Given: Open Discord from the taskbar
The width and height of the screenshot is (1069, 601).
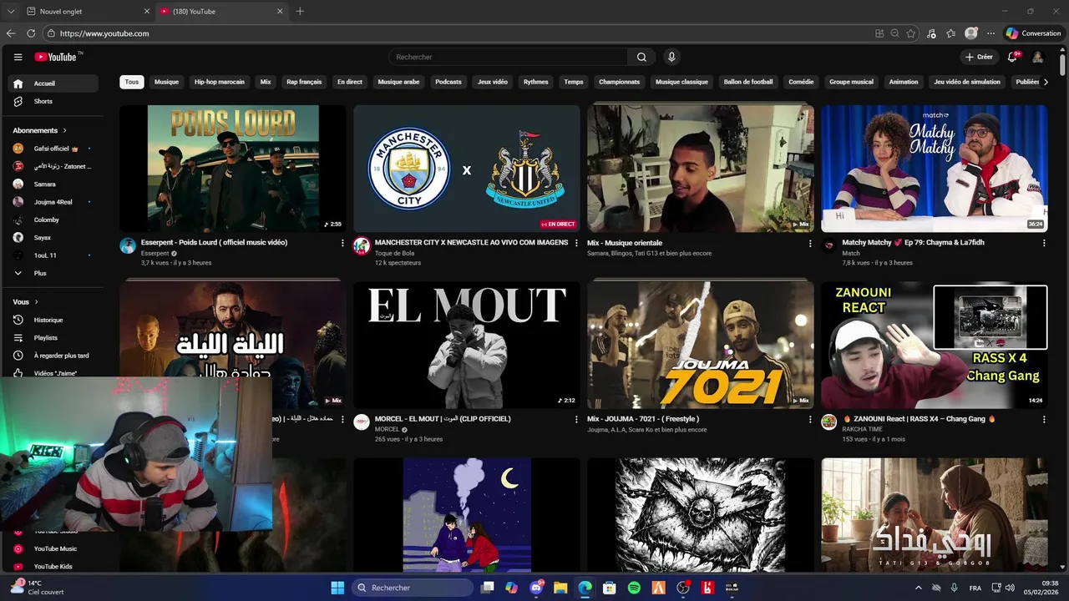Looking at the screenshot, I should click(x=536, y=588).
